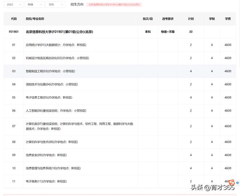Image resolution: width=240 pixels, height=196 pixels.
Task: Click code 03 in the highlighted row
Action: click(14, 71)
